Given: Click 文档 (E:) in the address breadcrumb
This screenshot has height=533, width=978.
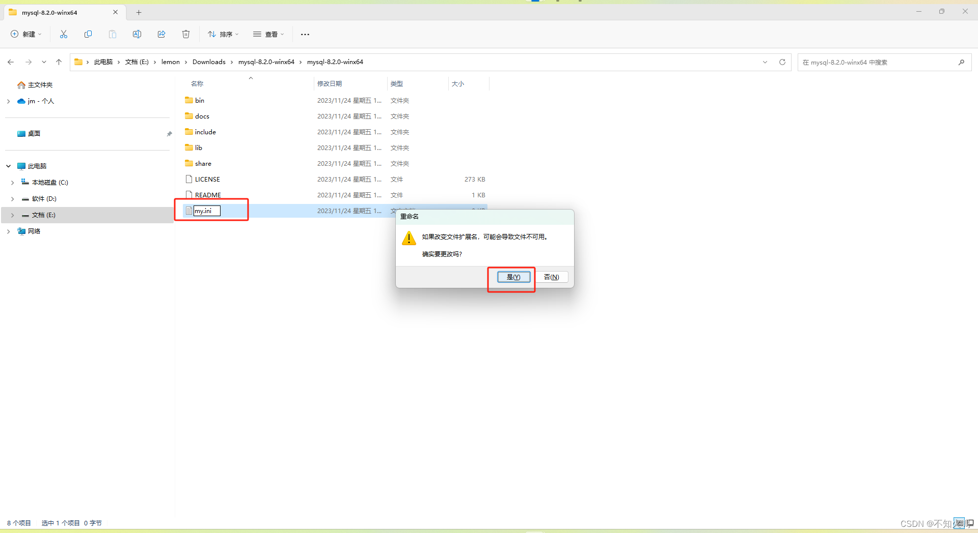Looking at the screenshot, I should (x=137, y=62).
